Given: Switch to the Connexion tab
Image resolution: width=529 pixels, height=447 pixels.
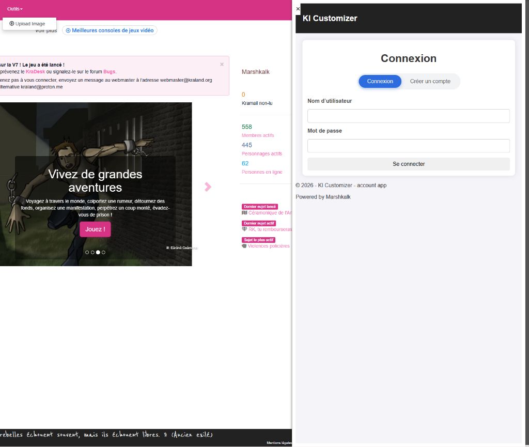Looking at the screenshot, I should coord(380,81).
